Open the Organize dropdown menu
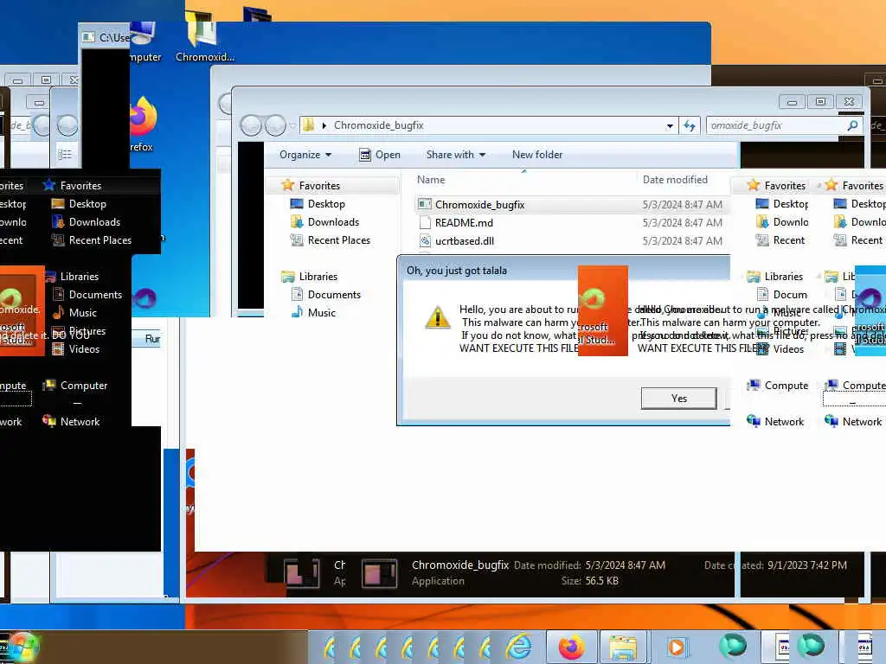The image size is (886, 664). [305, 155]
